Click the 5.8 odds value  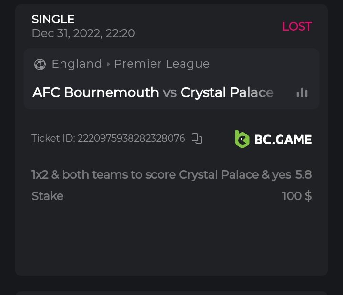click(303, 175)
